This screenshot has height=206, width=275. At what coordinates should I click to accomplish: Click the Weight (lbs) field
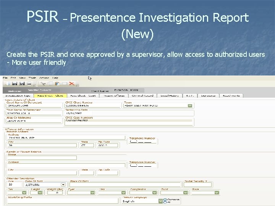[55, 193]
